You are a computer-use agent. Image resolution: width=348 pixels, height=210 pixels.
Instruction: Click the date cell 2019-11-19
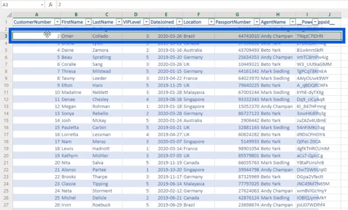pyautogui.click(x=166, y=163)
